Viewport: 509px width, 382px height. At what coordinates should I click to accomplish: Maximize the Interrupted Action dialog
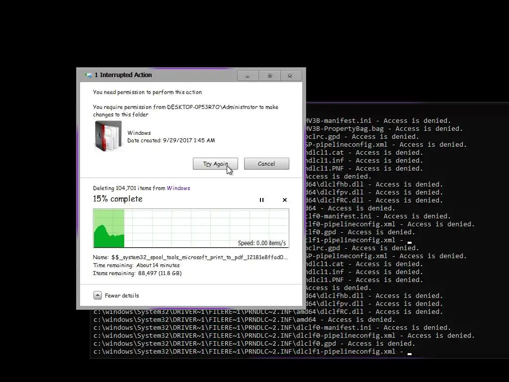click(270, 76)
